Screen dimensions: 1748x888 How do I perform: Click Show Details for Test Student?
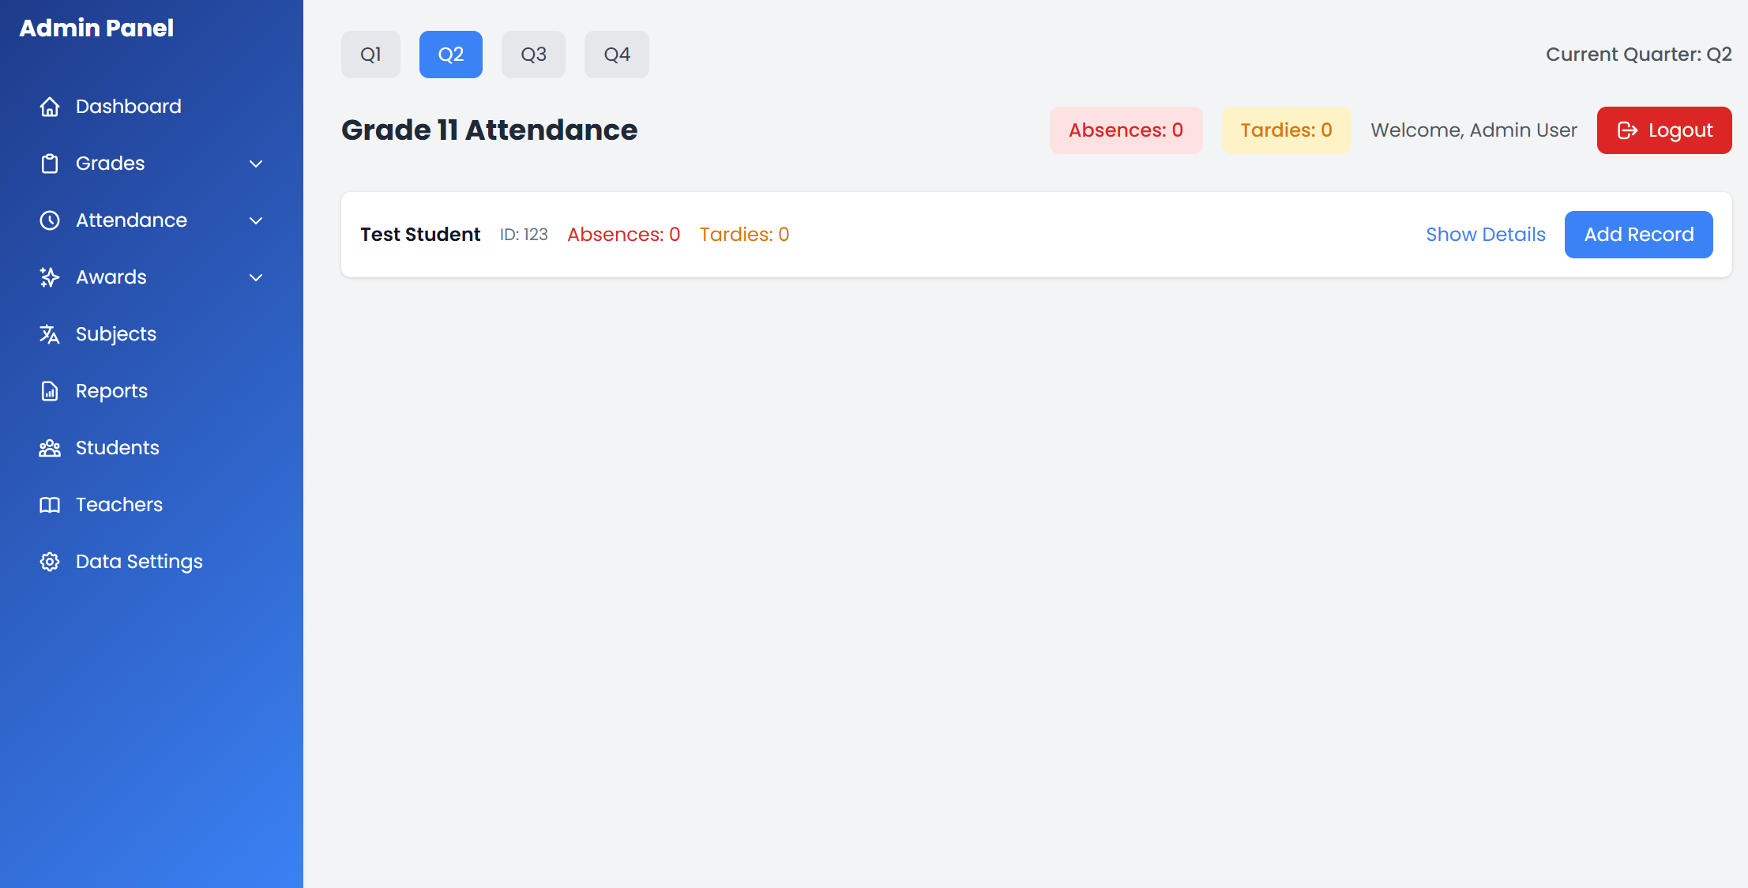[x=1486, y=235]
